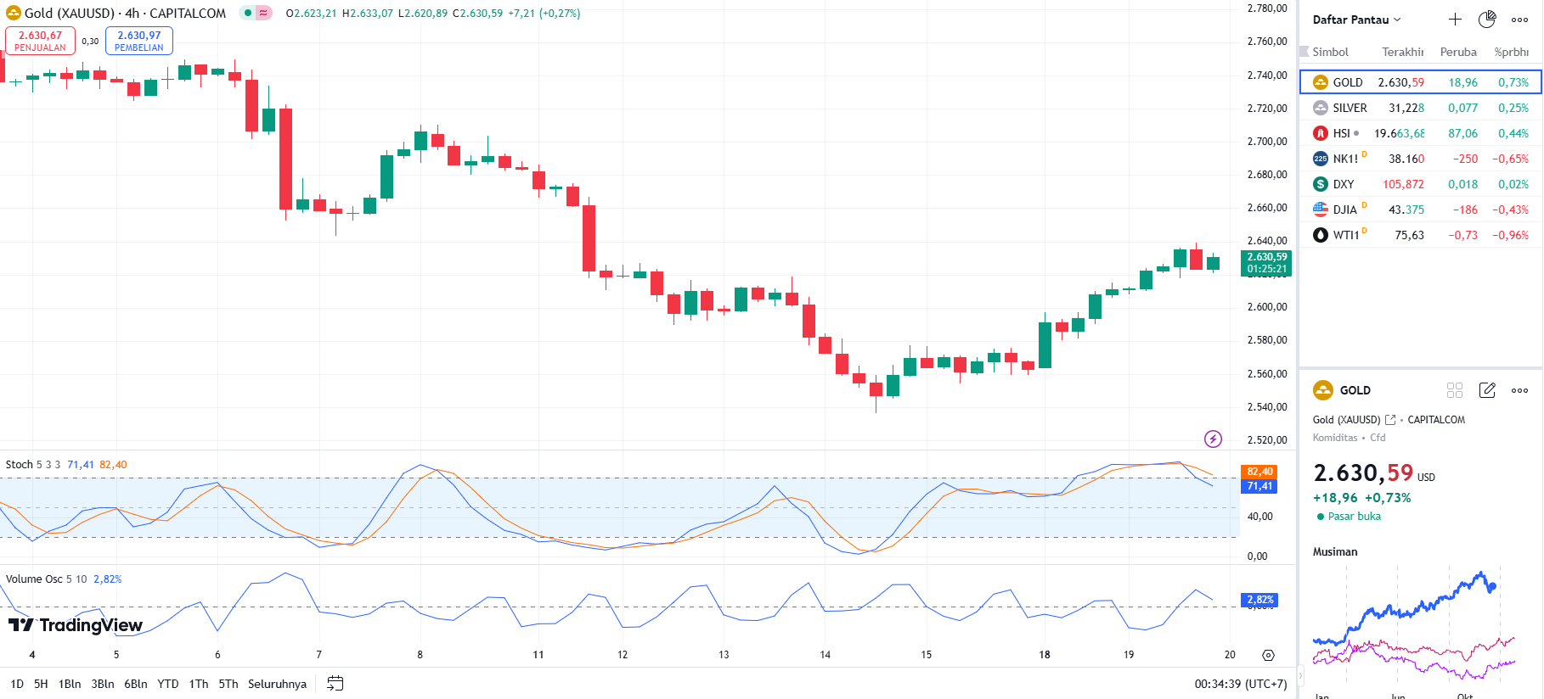
Task: Click the note edit icon in GOLD details
Action: point(1487,390)
